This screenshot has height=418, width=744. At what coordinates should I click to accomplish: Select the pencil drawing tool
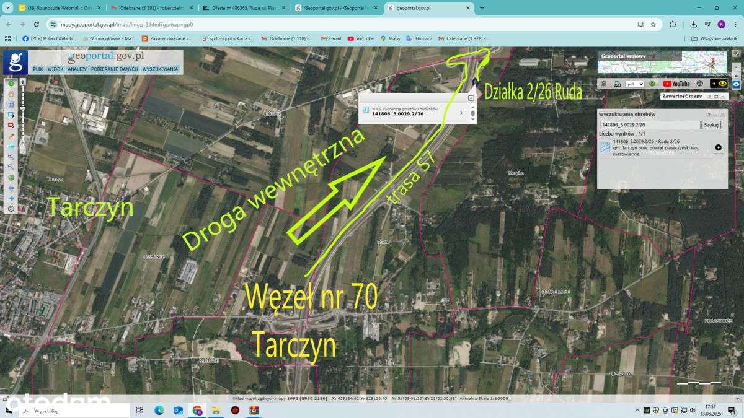(11, 136)
